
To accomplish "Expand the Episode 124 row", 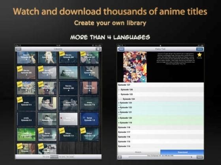I will tap(160, 99).
